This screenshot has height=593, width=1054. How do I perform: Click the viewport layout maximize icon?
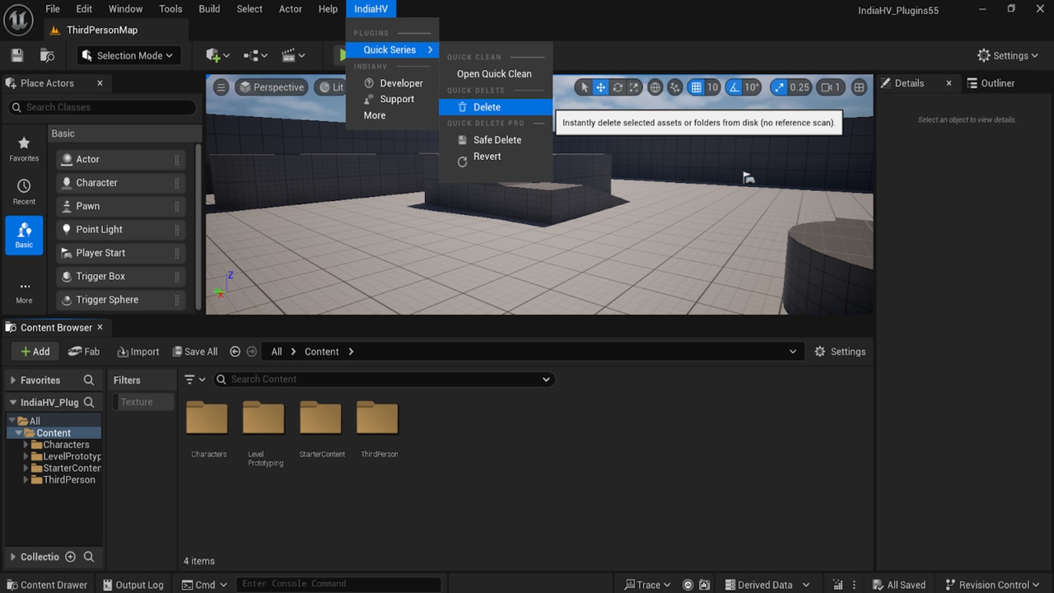point(859,87)
